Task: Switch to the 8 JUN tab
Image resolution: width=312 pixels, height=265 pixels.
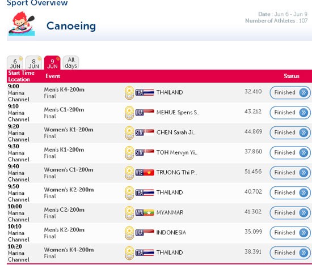Action: coord(33,63)
